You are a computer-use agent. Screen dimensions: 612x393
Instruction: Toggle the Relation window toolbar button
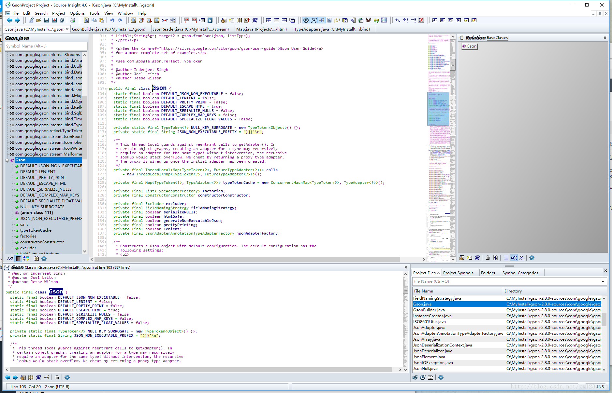(322, 20)
